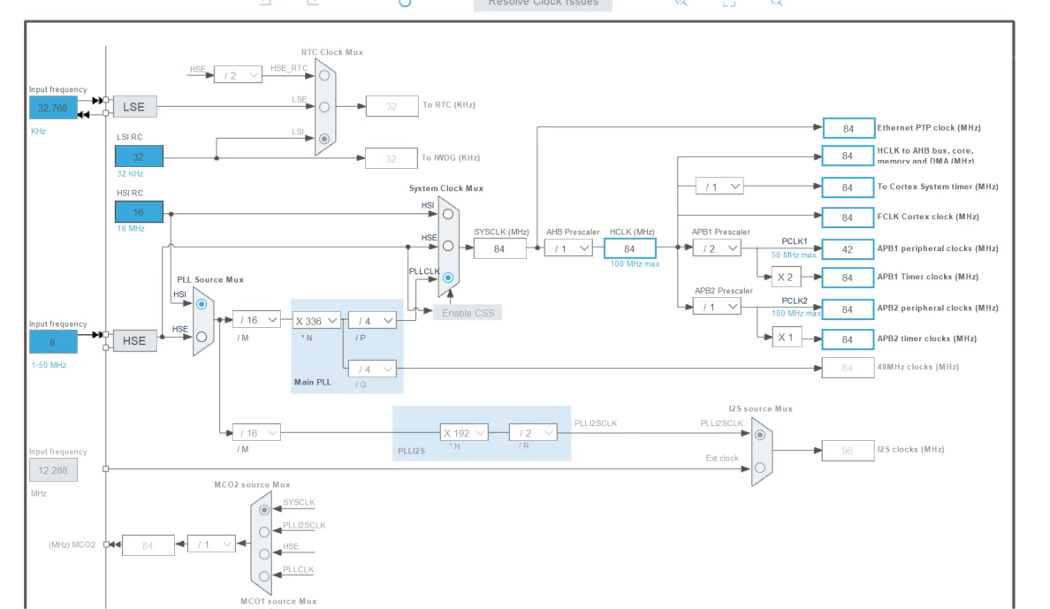Select LSI in RTC Clock Mux

point(324,139)
